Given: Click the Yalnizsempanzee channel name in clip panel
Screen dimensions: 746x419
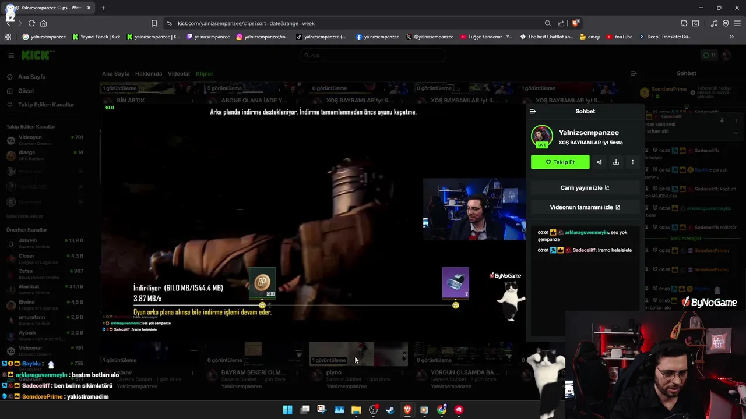Looking at the screenshot, I should pyautogui.click(x=589, y=133).
